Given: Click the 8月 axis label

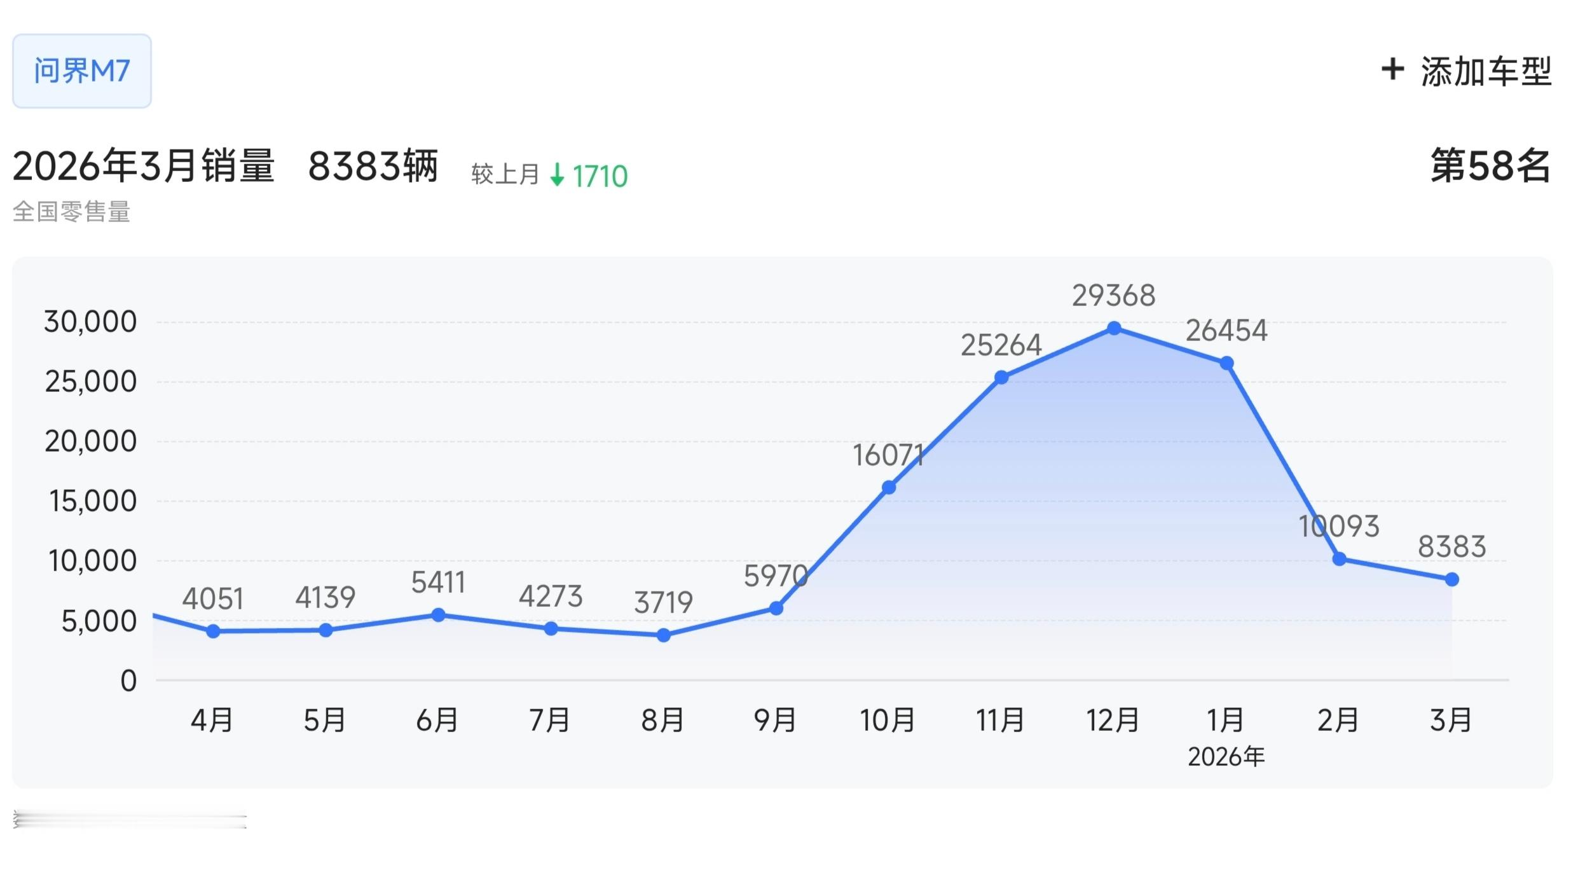Looking at the screenshot, I should [x=662, y=720].
